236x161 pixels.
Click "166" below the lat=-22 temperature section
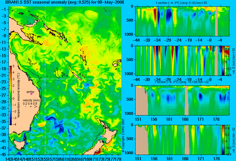(185, 119)
